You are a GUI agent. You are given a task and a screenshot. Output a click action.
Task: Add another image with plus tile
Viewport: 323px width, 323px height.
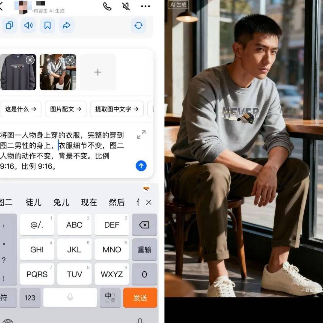(98, 72)
